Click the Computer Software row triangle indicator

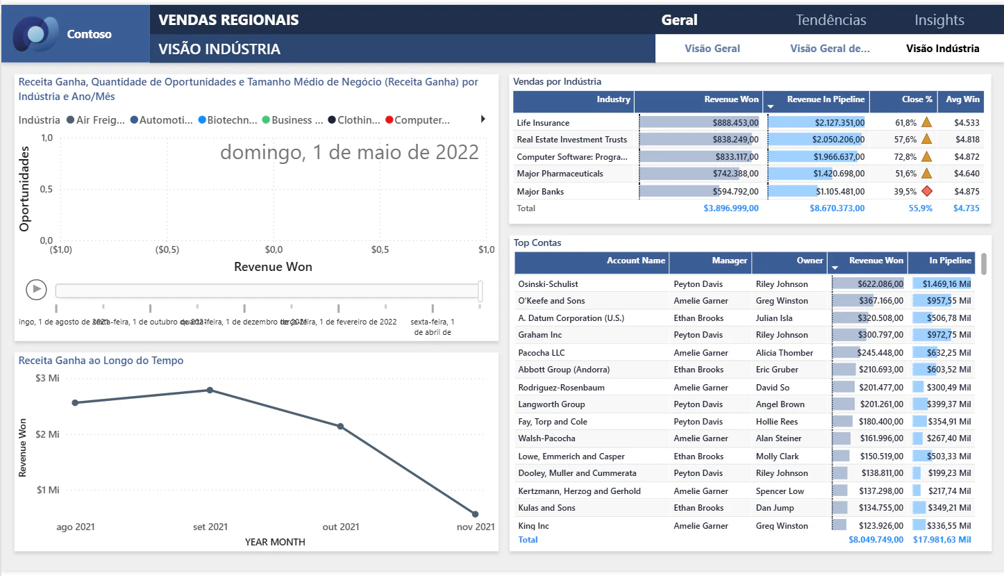926,156
